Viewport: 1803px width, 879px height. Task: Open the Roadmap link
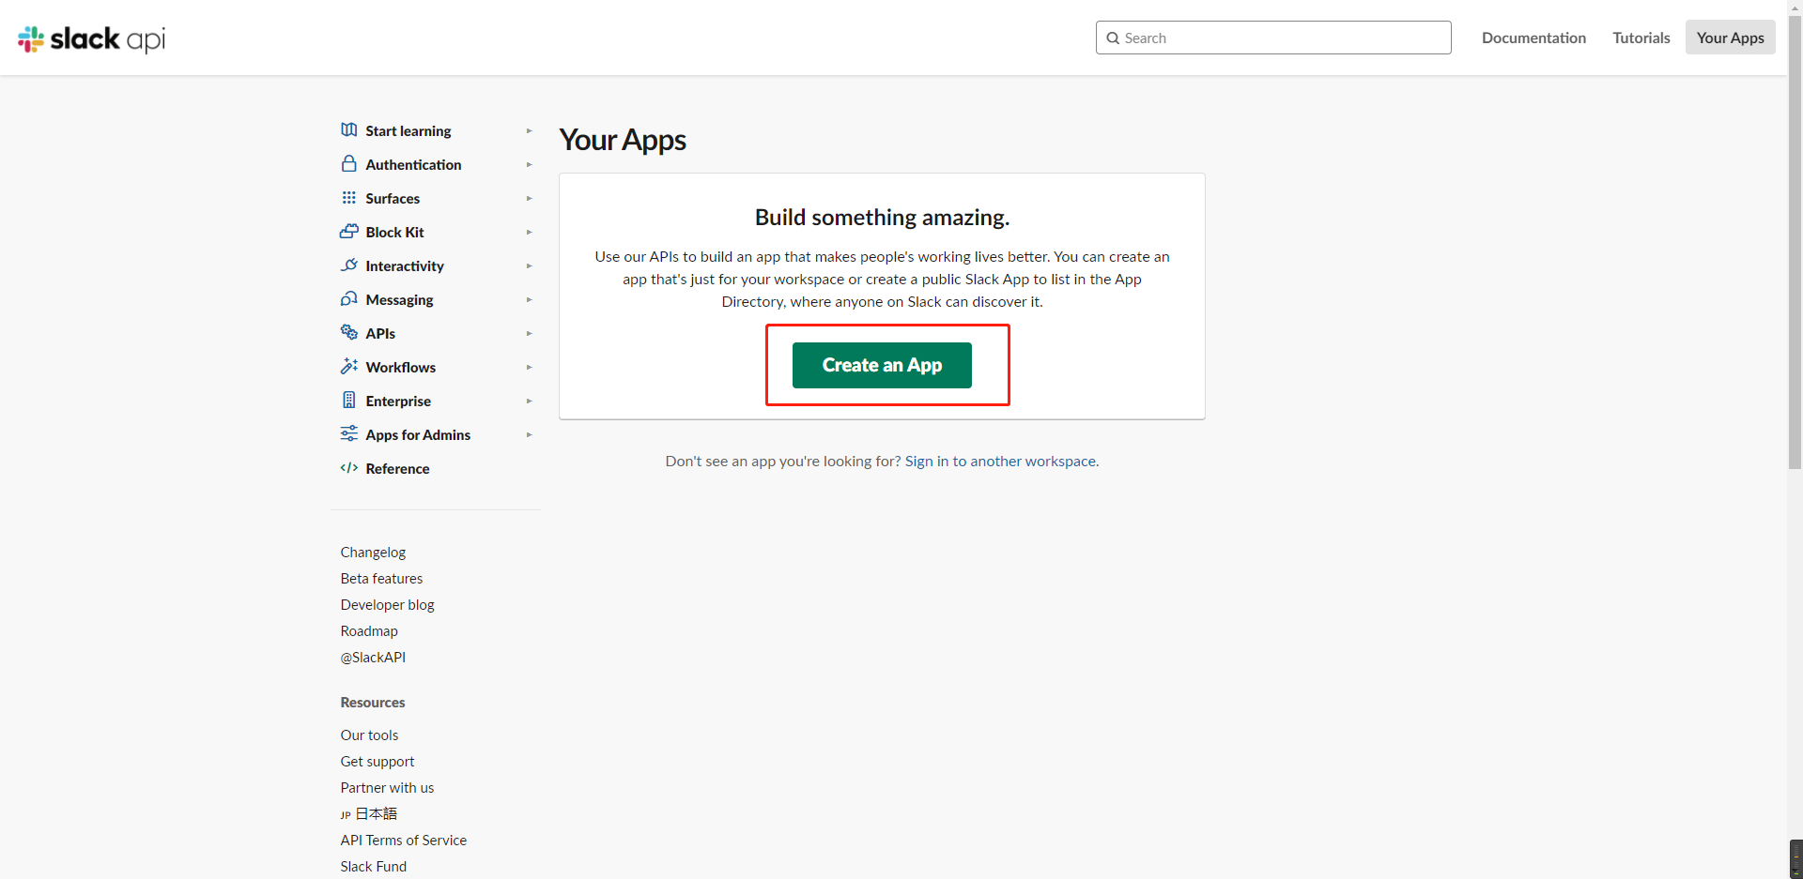click(x=369, y=631)
